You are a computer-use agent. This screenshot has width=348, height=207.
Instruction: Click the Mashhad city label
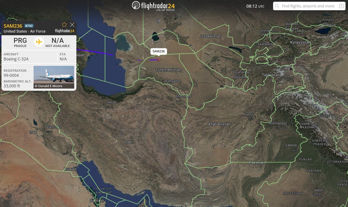[x=183, y=96]
